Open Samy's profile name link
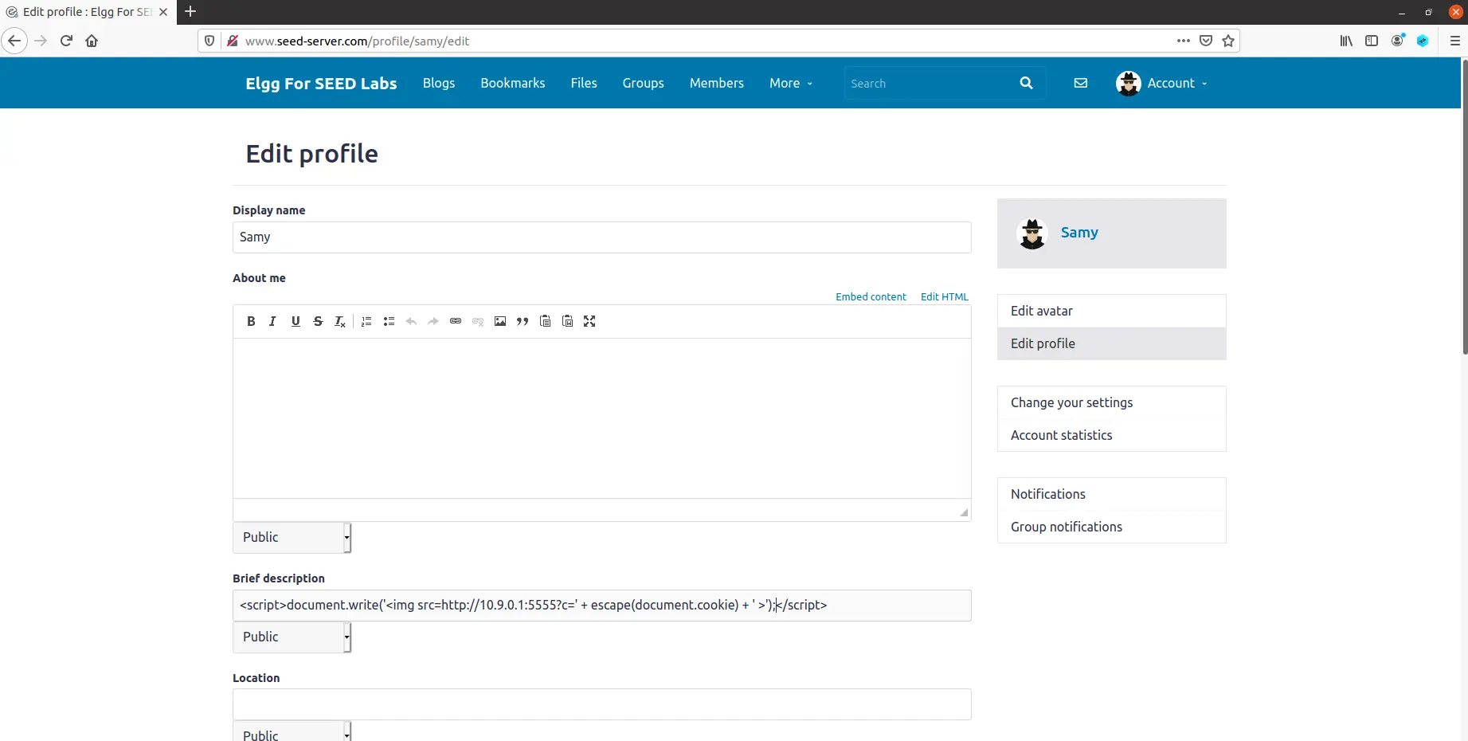 (1079, 232)
